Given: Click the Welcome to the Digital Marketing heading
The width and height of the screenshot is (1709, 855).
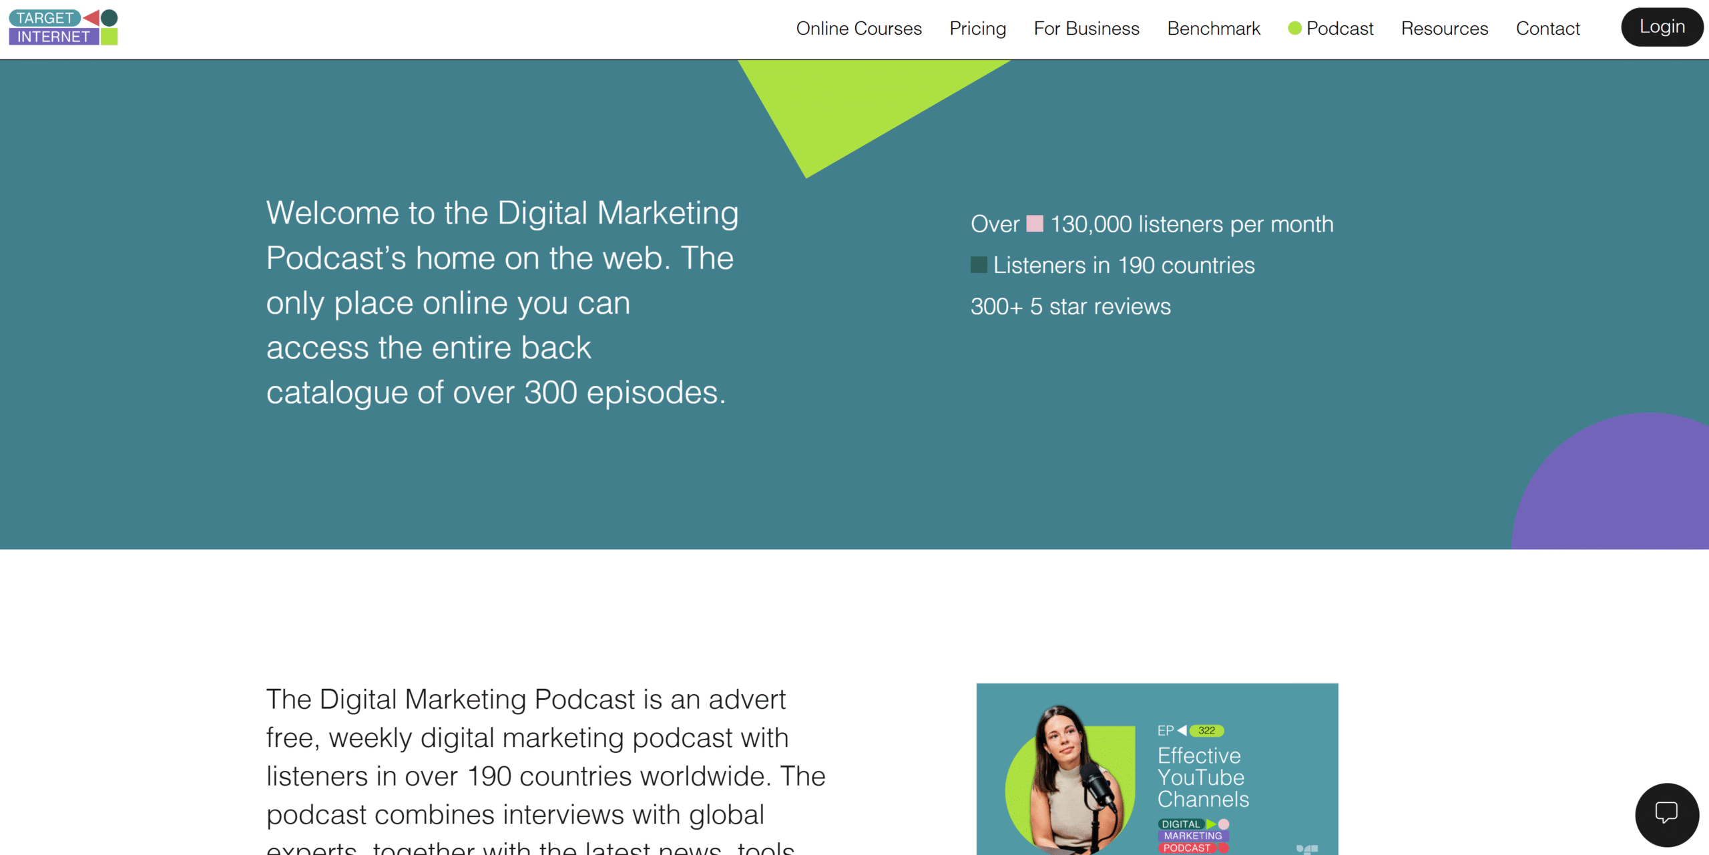Looking at the screenshot, I should coord(502,302).
